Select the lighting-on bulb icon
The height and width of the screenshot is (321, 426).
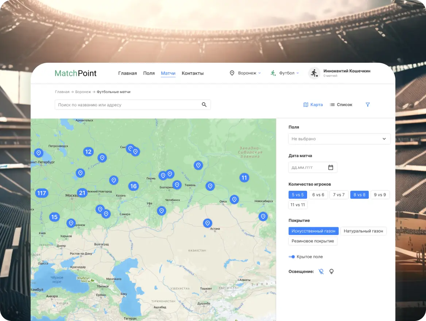click(332, 271)
